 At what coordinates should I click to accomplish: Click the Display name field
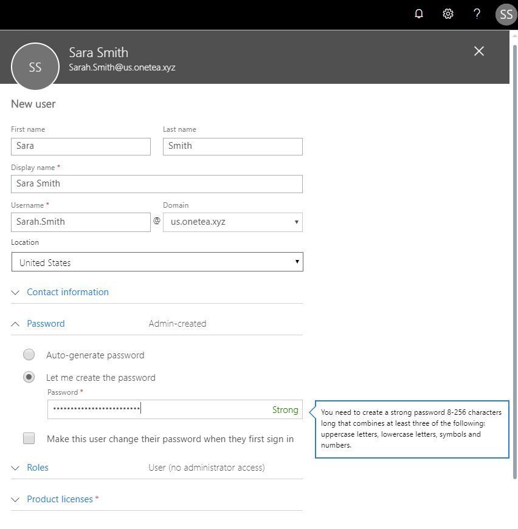click(156, 183)
